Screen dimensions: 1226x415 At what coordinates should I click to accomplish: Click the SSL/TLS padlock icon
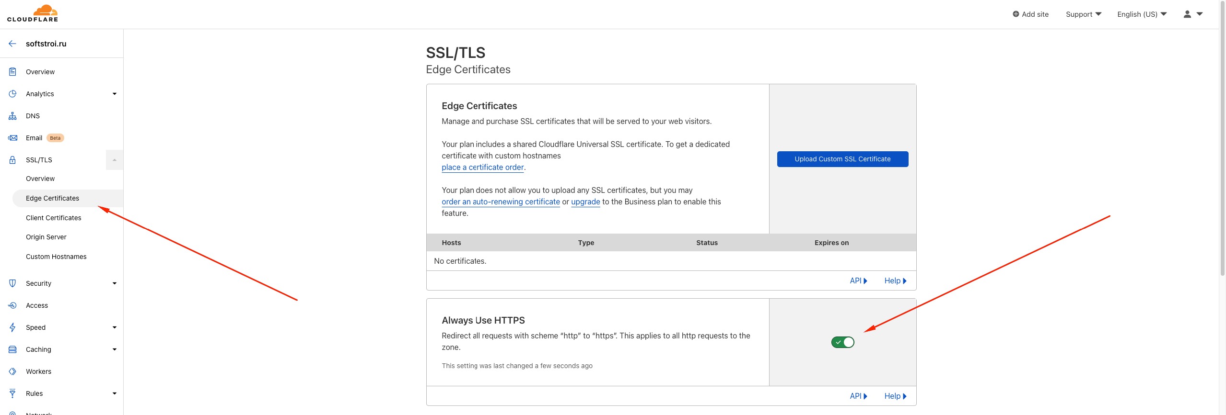click(12, 160)
